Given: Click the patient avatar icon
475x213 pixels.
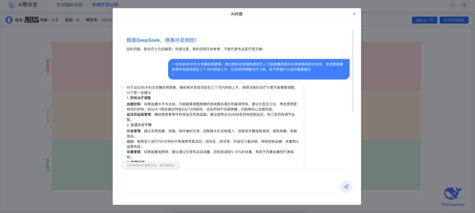Looking at the screenshot, I should (x=9, y=20).
